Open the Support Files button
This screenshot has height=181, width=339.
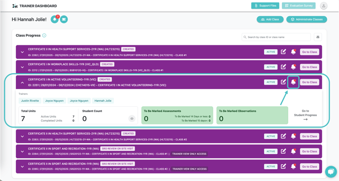pos(265,5)
